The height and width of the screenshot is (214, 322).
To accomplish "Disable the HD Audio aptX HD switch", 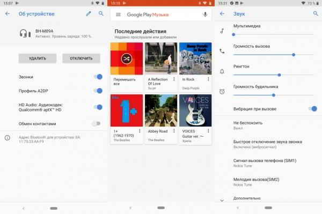I will (x=98, y=107).
